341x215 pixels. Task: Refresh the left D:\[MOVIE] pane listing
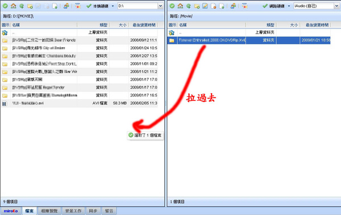pyautogui.click(x=22, y=6)
